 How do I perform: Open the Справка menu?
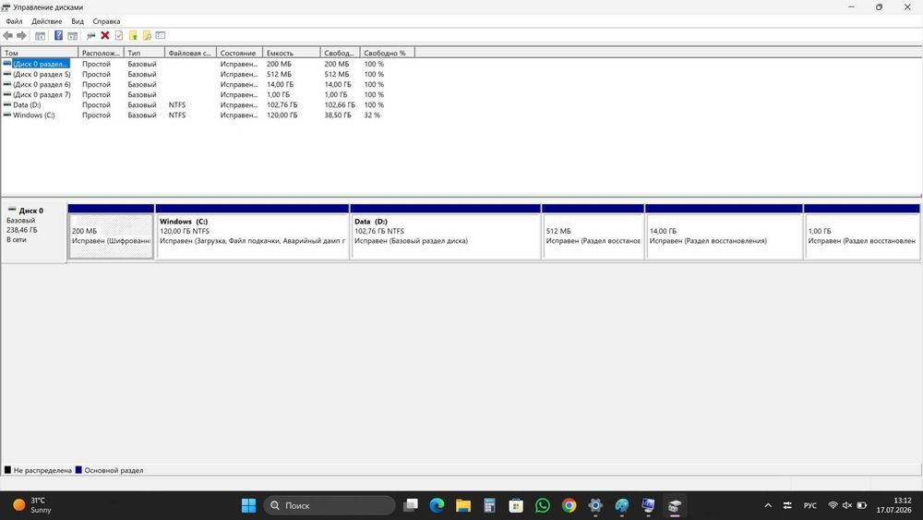106,21
